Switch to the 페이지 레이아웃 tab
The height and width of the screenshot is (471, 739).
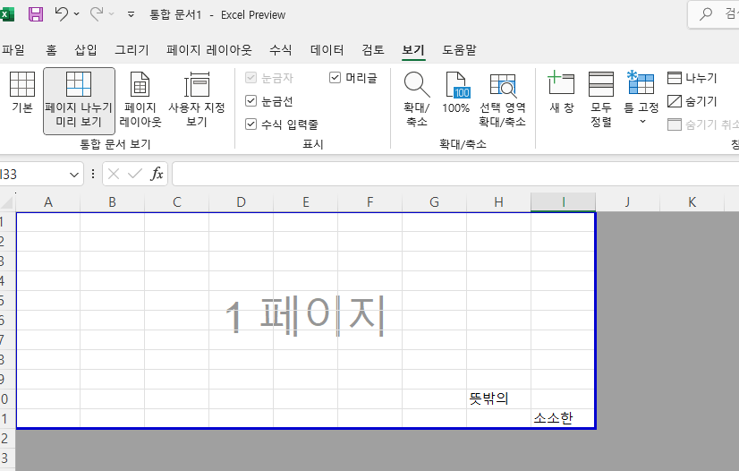pos(209,49)
